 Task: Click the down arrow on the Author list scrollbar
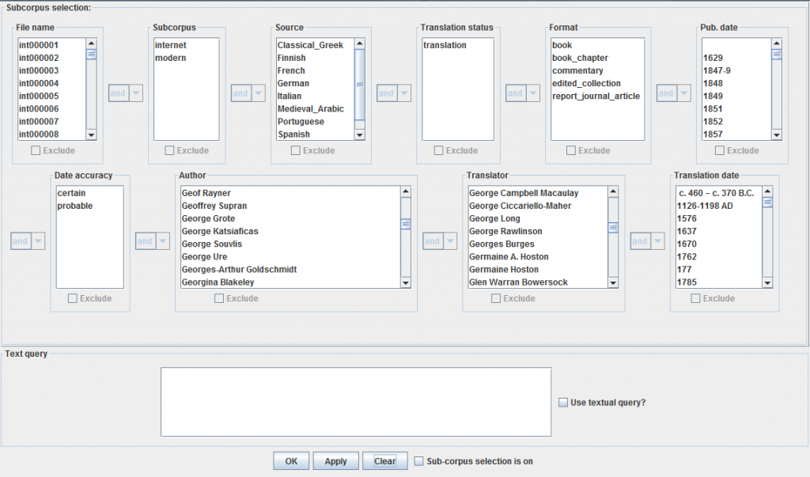[406, 282]
